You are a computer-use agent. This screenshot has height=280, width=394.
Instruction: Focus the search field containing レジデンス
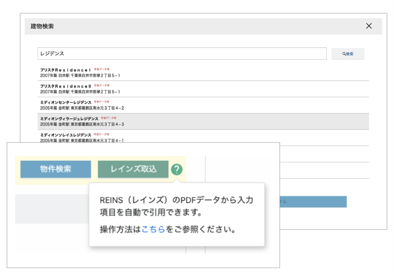point(182,54)
